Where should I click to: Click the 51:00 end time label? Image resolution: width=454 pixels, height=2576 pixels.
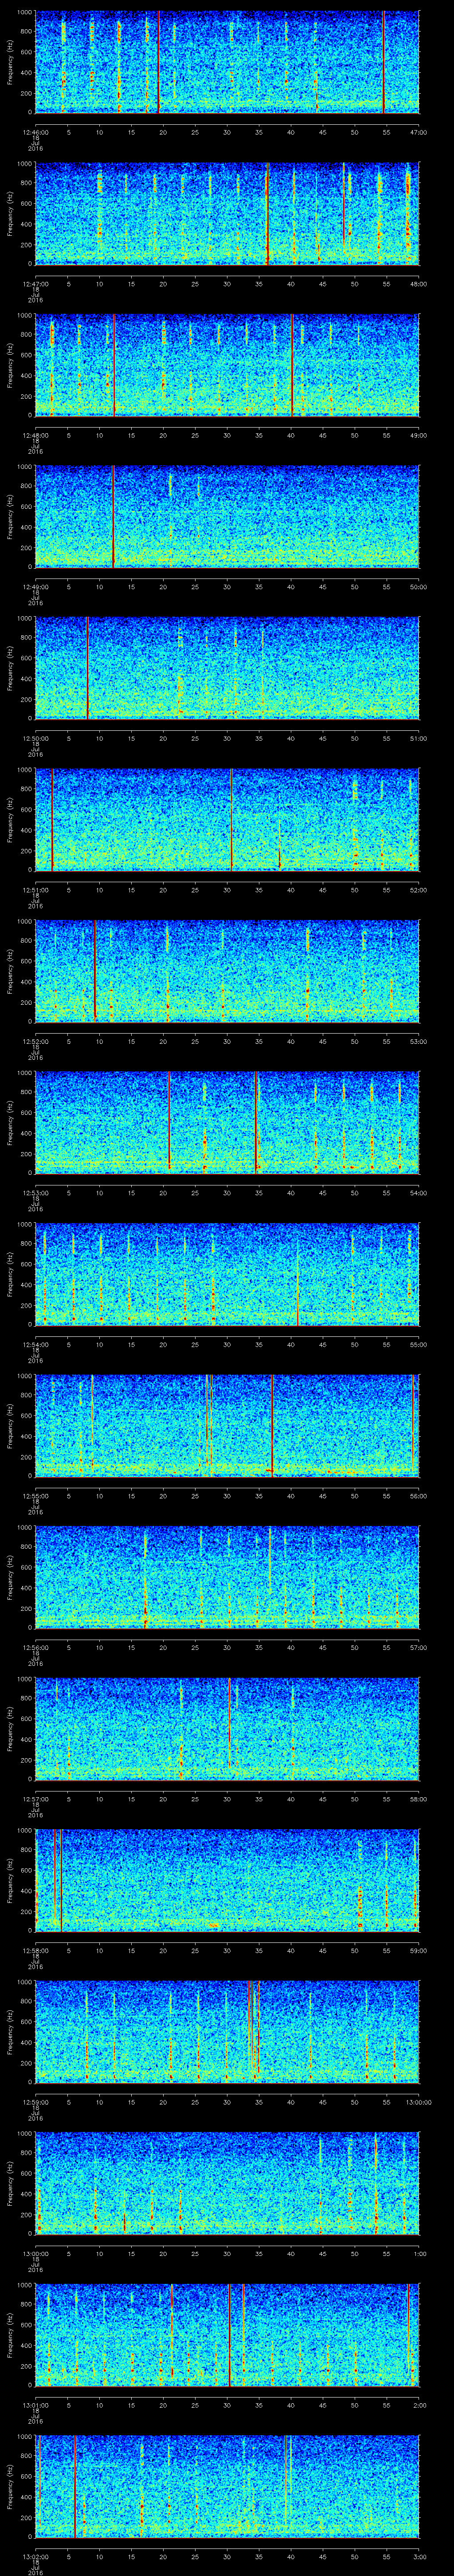pos(418,738)
